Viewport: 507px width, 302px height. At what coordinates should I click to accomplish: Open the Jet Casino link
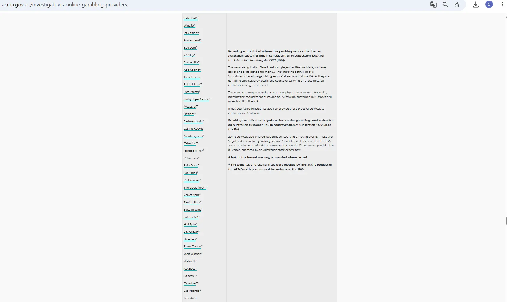(191, 33)
